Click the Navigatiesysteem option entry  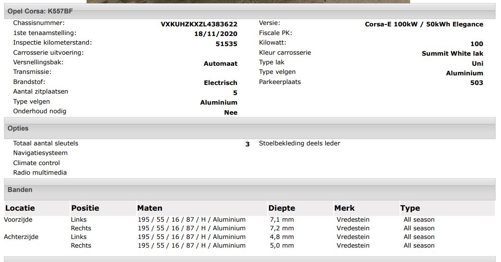[x=40, y=153]
